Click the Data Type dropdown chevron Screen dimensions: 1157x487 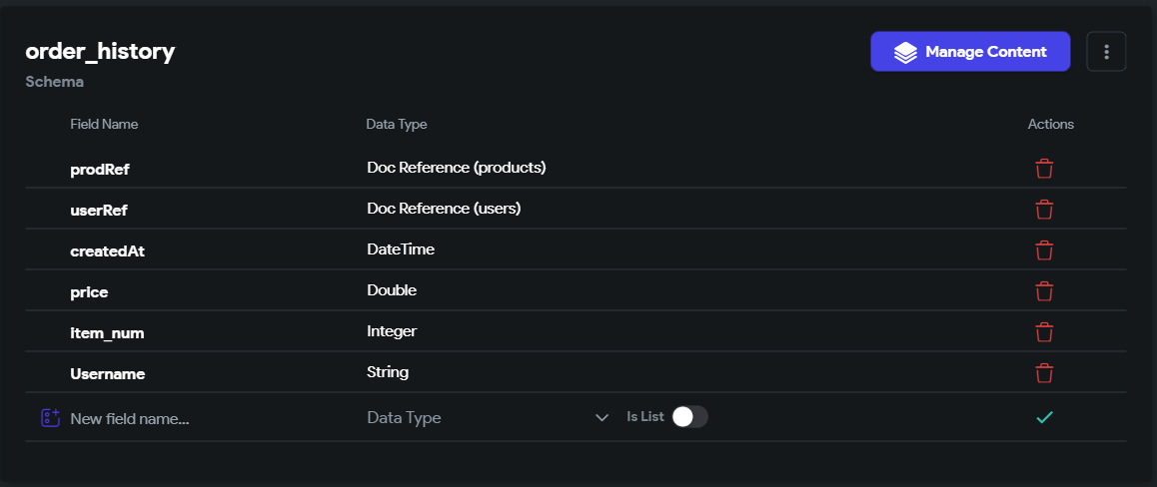[x=601, y=418]
